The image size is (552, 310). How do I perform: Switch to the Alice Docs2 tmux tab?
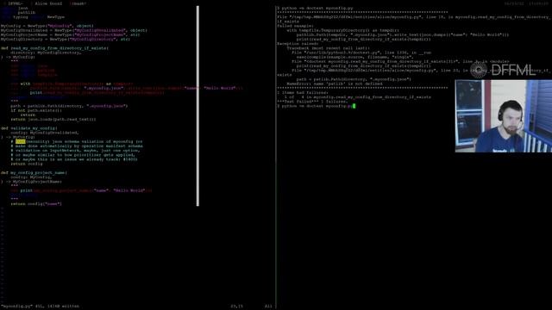48,3
